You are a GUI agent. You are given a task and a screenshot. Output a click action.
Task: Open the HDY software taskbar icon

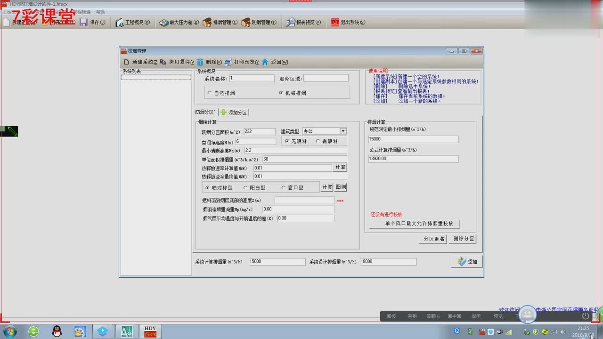coord(150,331)
